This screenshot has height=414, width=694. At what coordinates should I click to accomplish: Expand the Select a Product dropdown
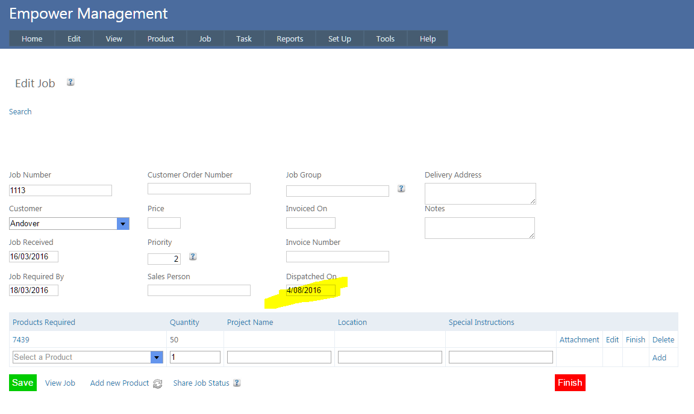157,357
